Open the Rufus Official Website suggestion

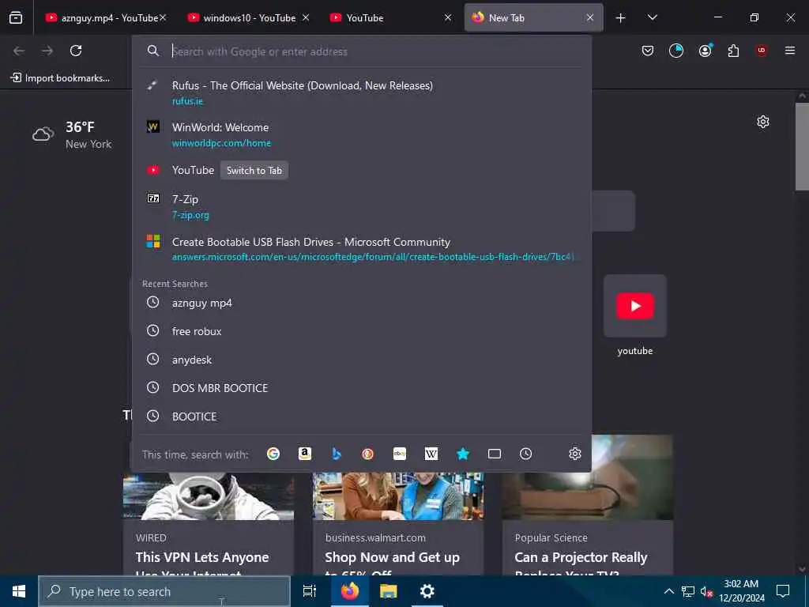pos(361,92)
